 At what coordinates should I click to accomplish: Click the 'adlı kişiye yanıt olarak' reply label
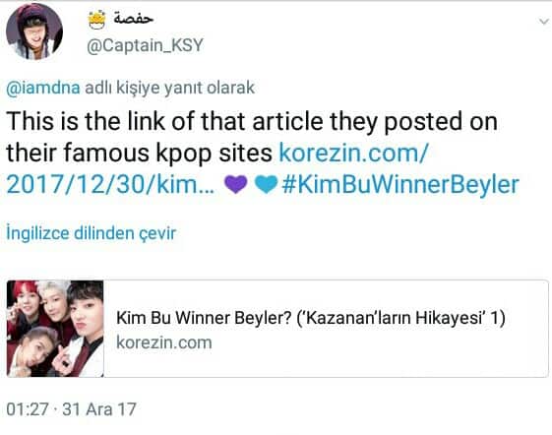pos(169,88)
